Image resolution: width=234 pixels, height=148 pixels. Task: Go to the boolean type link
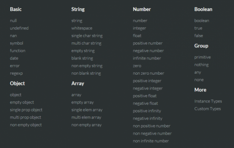202,21
